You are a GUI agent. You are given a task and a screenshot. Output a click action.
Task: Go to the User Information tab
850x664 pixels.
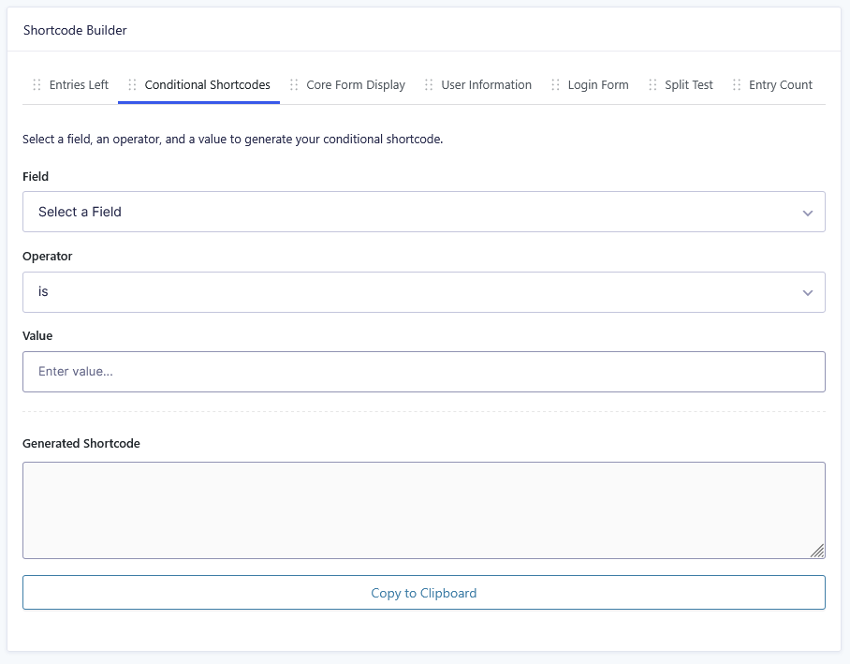486,85
